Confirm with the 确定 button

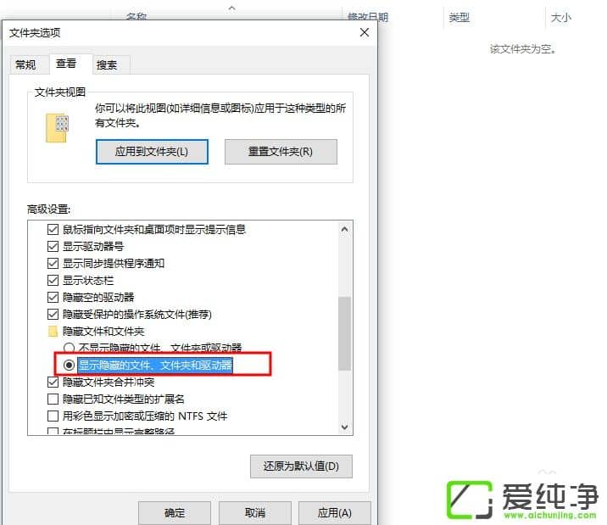(175, 513)
